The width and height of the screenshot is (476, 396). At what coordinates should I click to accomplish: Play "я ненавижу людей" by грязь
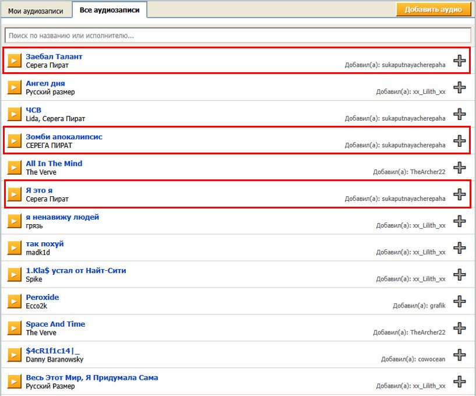[x=14, y=221]
